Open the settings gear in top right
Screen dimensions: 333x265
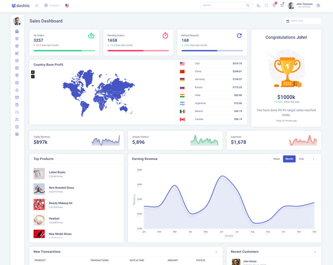318,5
